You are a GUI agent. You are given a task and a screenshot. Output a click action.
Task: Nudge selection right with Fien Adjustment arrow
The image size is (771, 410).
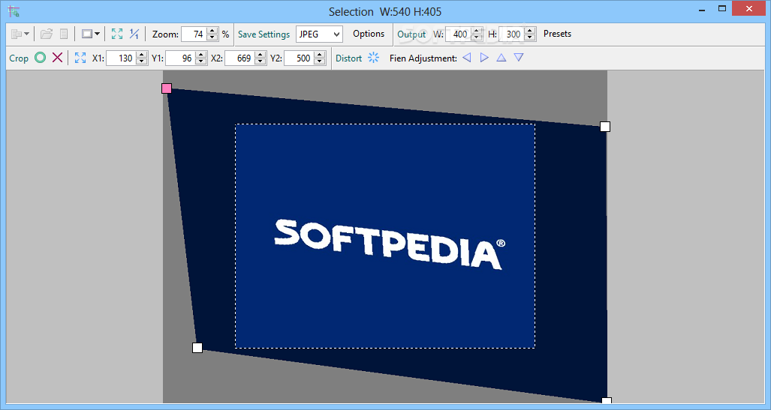click(x=484, y=58)
